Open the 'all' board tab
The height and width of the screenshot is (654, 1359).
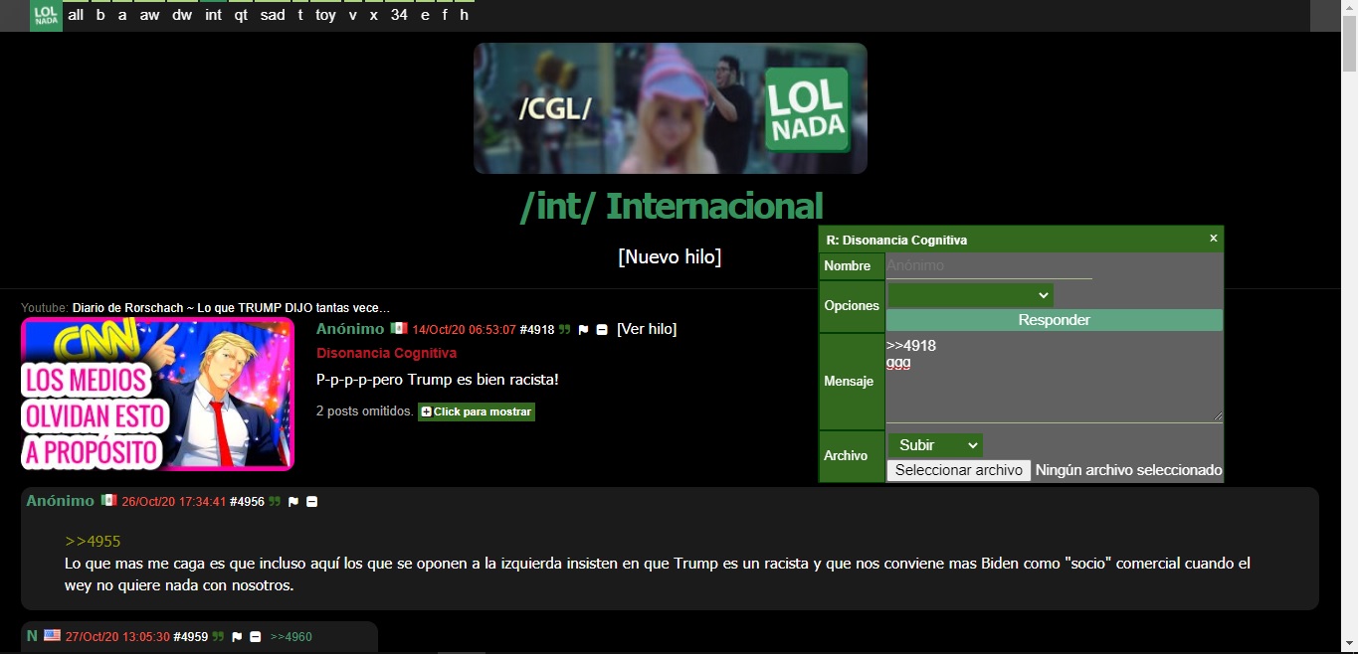click(x=76, y=15)
